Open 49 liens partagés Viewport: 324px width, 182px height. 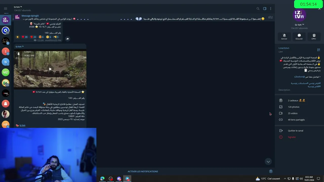pos(299,120)
